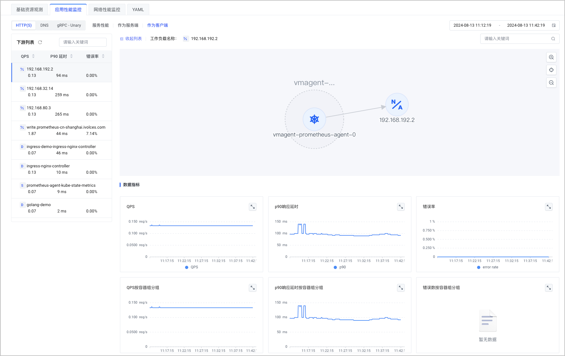Click D icon of golang-demo
The image size is (565, 356).
pos(22,205)
